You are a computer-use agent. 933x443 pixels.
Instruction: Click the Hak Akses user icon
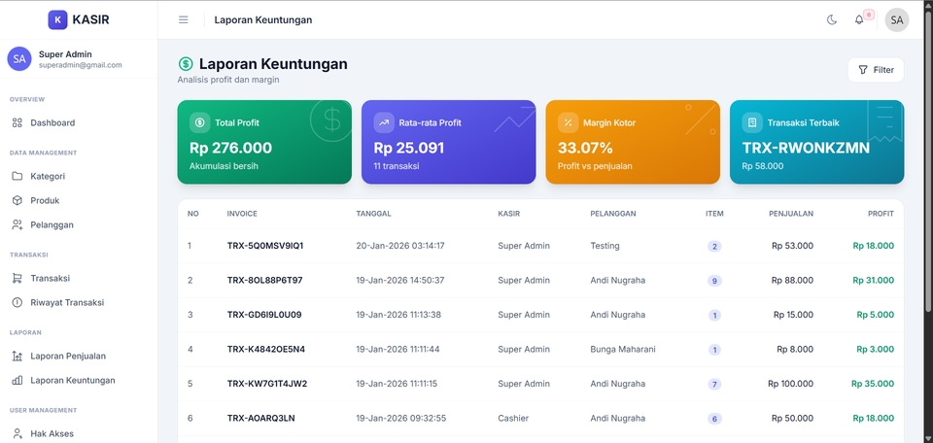coord(17,433)
